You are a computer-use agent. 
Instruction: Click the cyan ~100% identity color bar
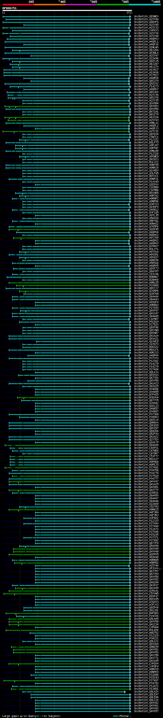pos(145,5)
